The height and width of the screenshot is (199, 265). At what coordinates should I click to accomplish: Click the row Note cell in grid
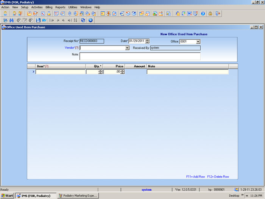(188, 72)
